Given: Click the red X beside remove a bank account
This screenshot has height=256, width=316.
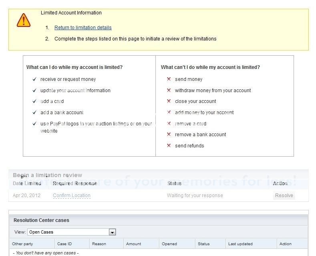Looking at the screenshot, I should 169,134.
